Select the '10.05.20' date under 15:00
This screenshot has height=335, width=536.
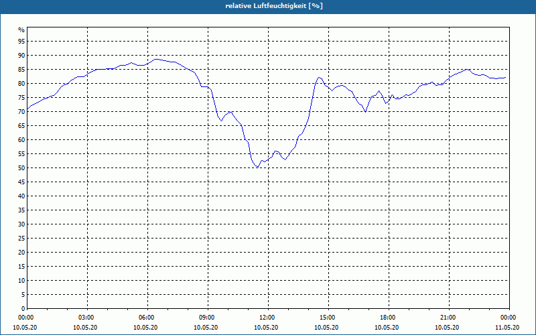tap(326, 328)
